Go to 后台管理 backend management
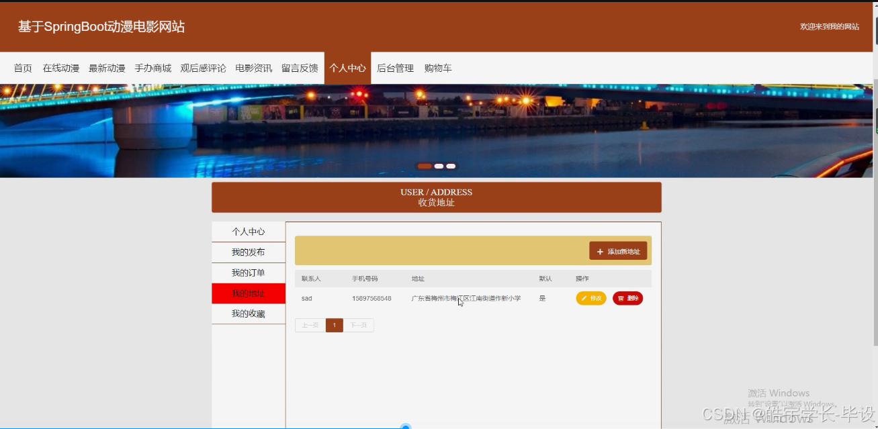Image resolution: width=878 pixels, height=429 pixels. [395, 68]
